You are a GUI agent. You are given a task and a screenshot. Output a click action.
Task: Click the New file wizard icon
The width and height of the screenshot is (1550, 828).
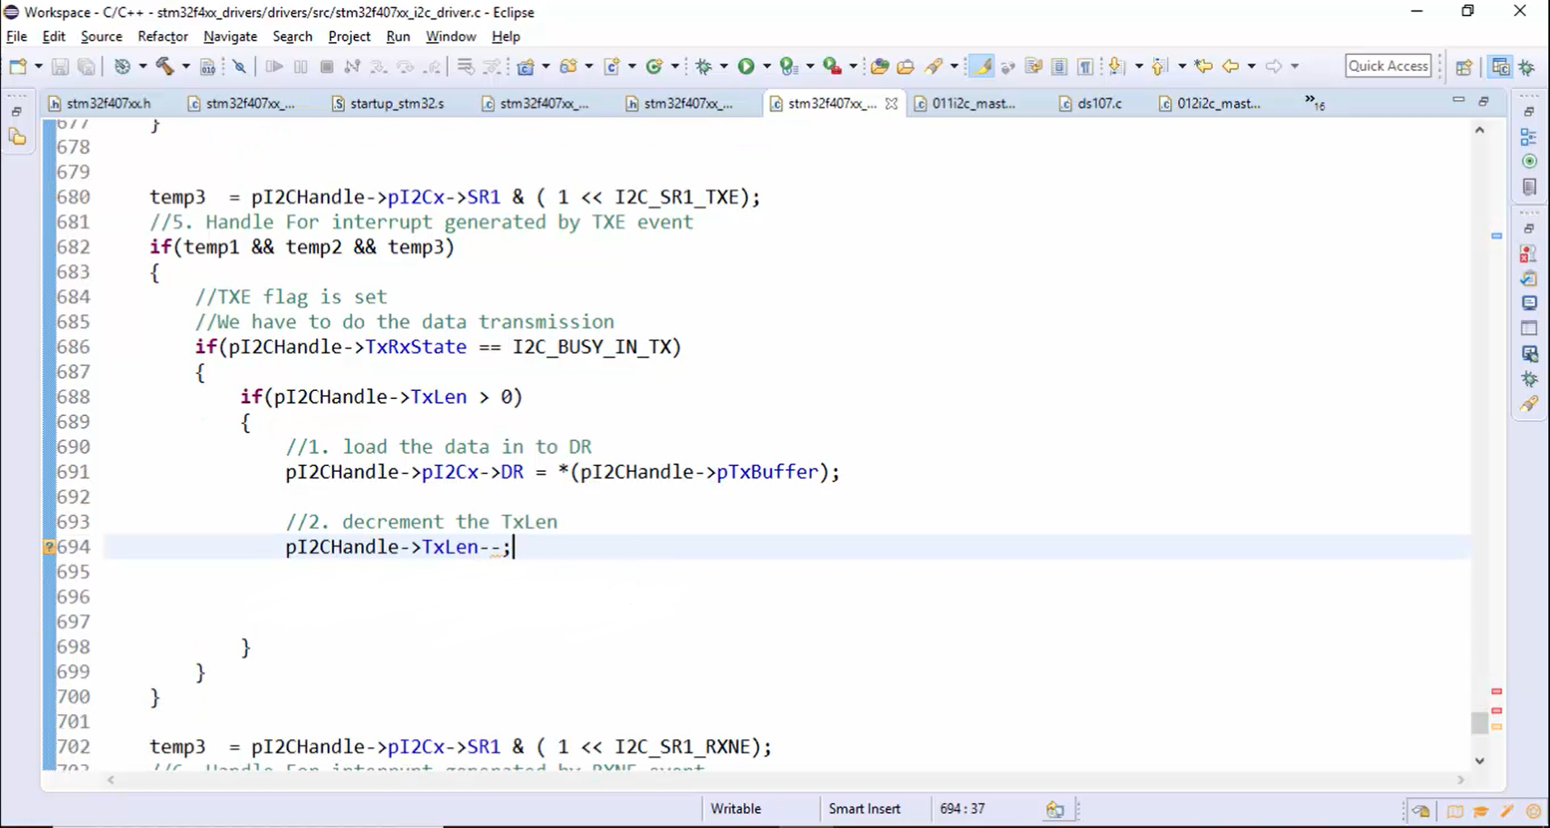(18, 66)
